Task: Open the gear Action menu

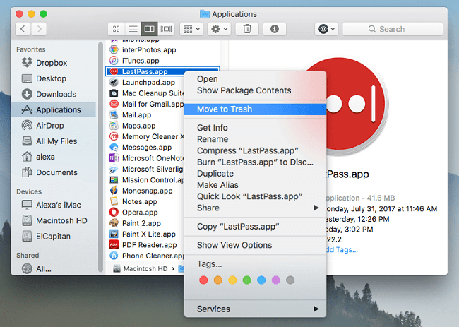Action: (219, 29)
